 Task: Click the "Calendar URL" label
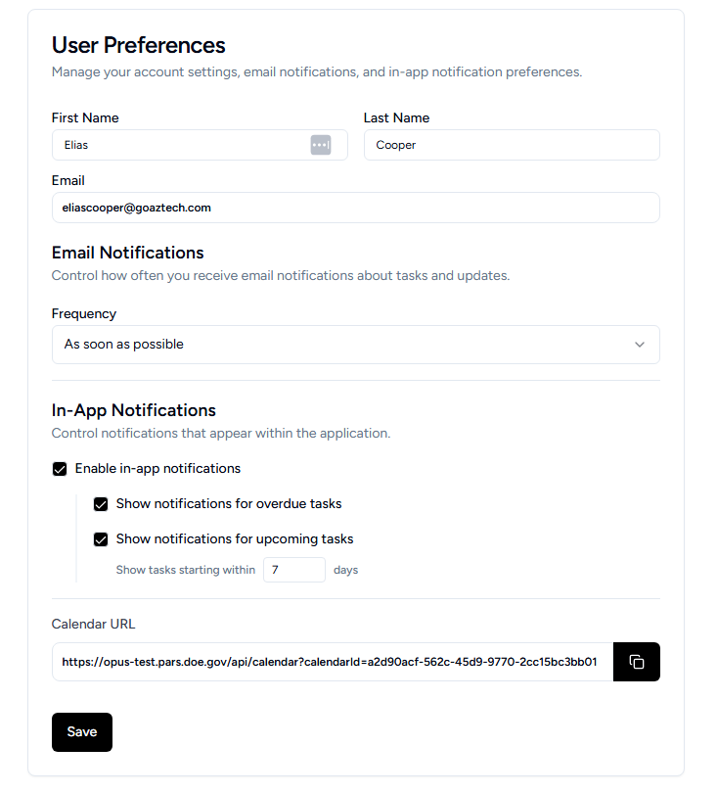pyautogui.click(x=93, y=624)
